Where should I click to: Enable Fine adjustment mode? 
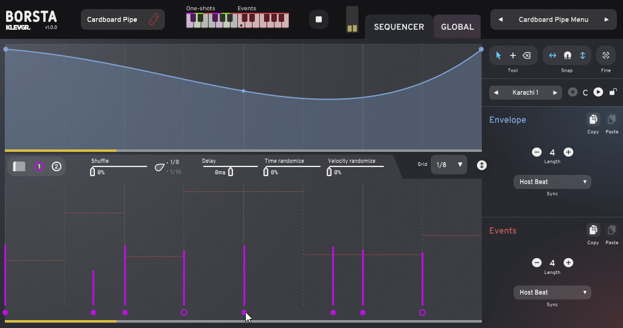point(606,55)
